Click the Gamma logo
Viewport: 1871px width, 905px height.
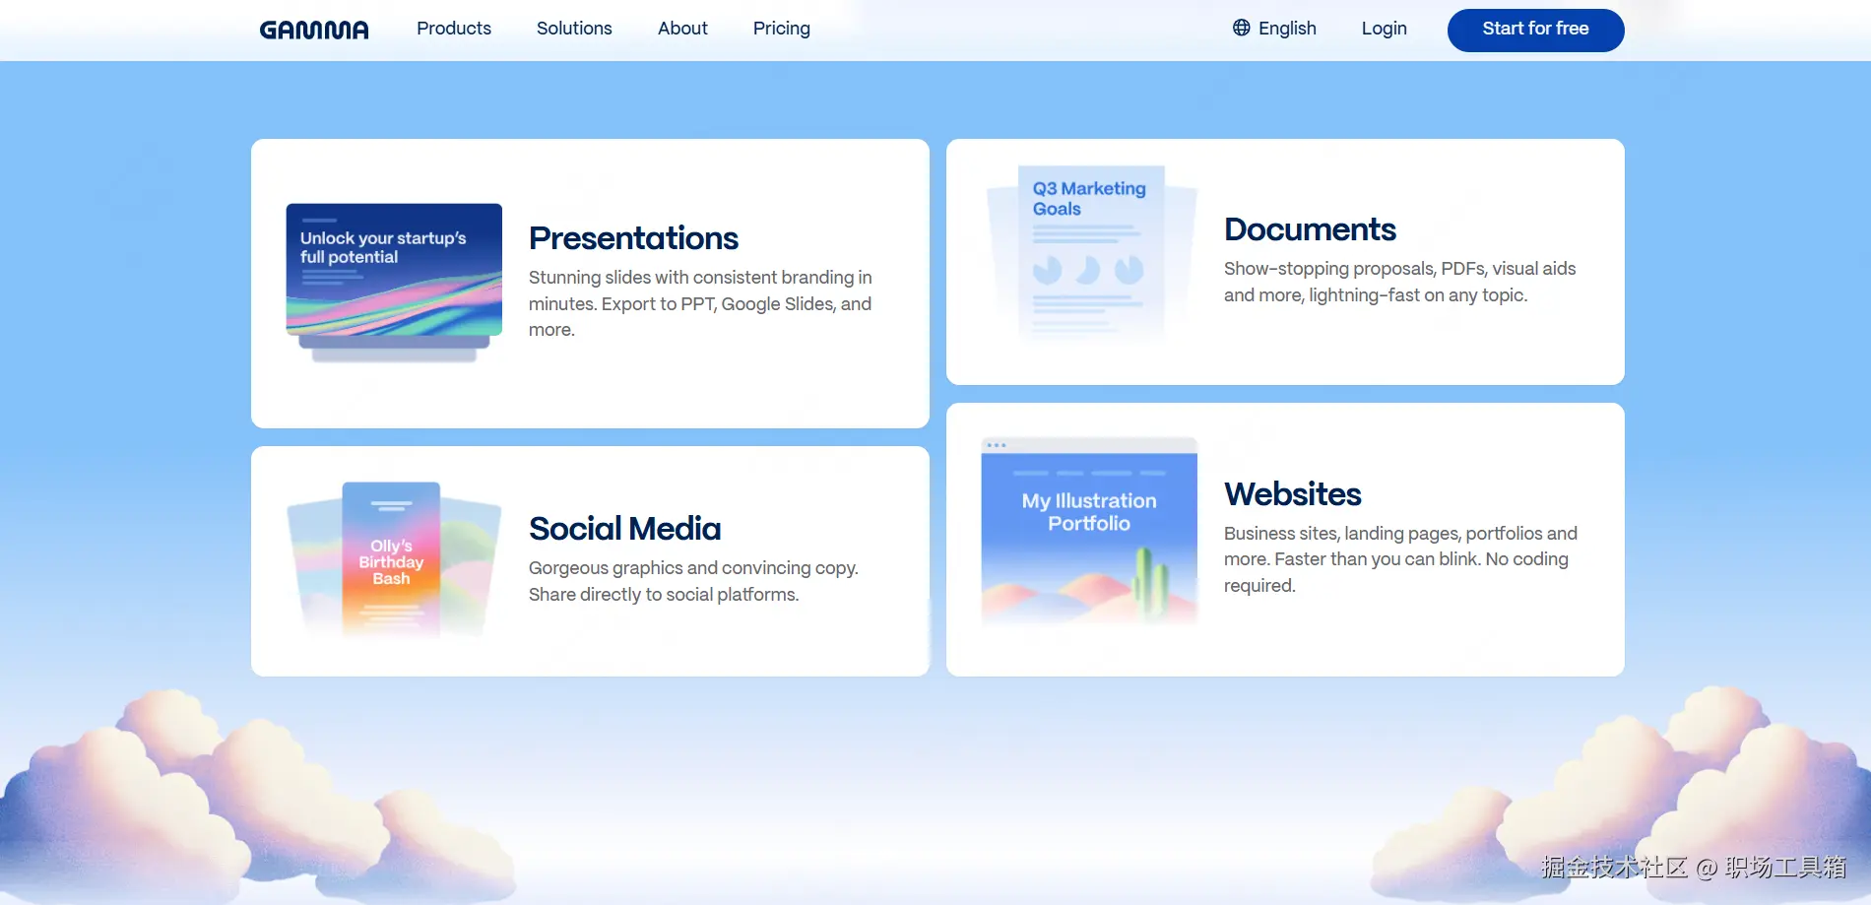click(314, 30)
